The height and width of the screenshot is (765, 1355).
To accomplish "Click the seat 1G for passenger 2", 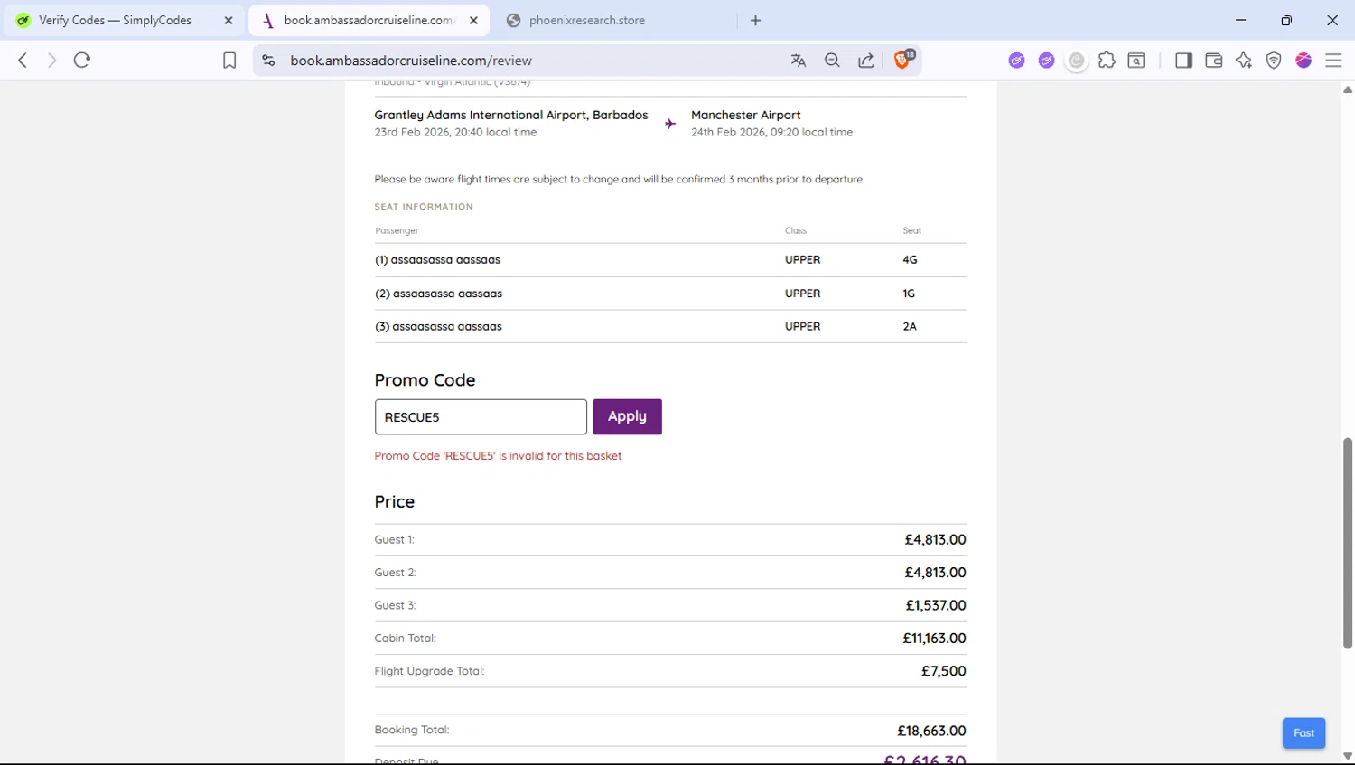I will click(x=909, y=294).
